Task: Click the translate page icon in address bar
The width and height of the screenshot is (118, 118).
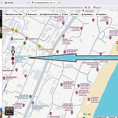Action: (86, 8)
